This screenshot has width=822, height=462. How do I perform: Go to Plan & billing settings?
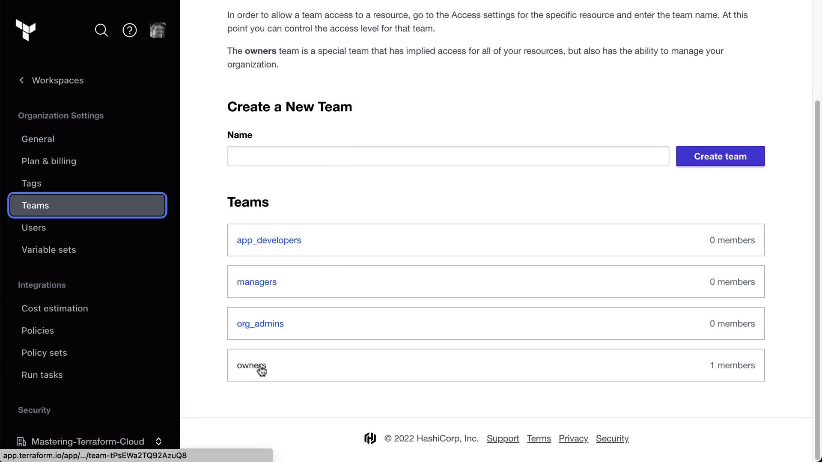point(49,161)
